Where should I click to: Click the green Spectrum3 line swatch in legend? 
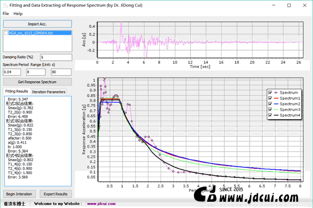coord(276,109)
